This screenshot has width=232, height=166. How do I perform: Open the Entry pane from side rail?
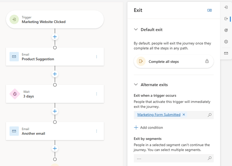click(x=226, y=7)
